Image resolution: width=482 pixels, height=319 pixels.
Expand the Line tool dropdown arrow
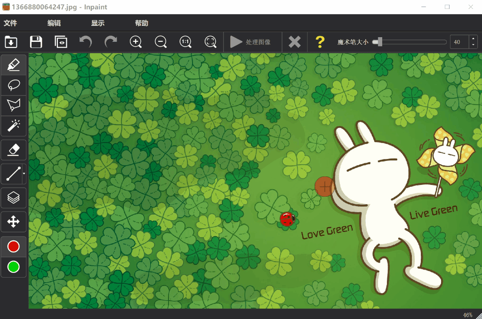pyautogui.click(x=24, y=174)
